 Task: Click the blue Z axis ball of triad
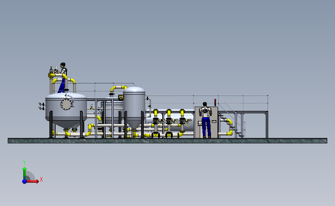(24, 181)
